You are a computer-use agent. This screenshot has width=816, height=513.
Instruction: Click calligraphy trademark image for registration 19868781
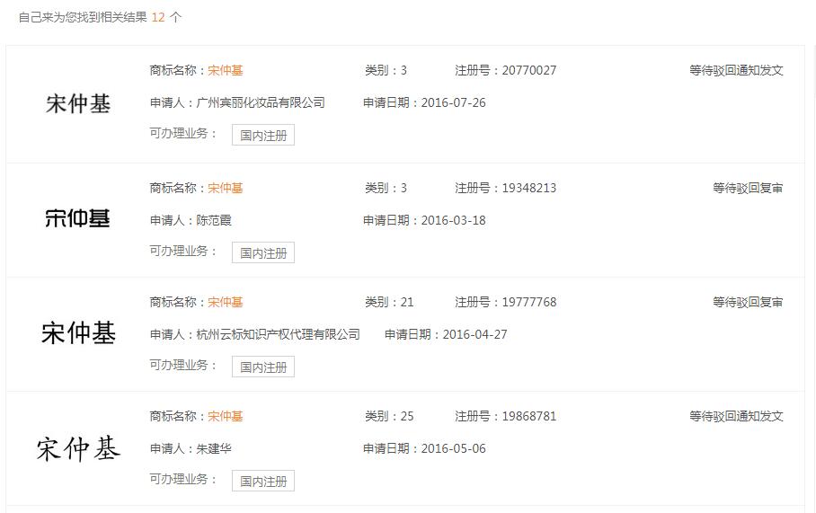(78, 448)
